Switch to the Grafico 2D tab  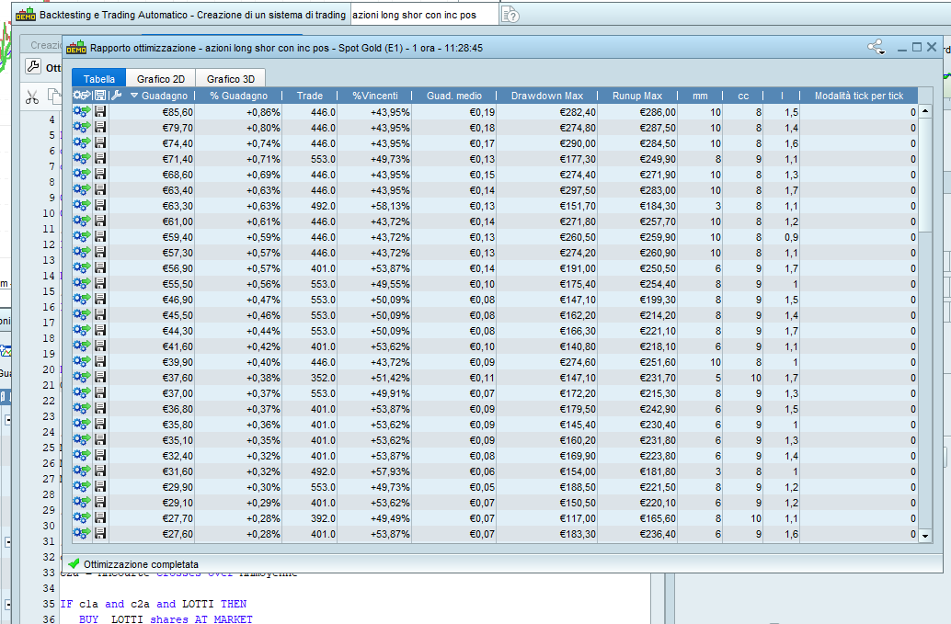161,79
